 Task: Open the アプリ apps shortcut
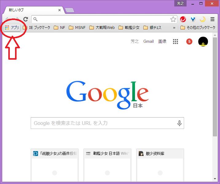(x=12, y=28)
